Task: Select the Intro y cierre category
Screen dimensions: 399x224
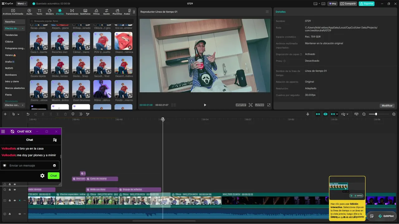Action: pos(12,82)
